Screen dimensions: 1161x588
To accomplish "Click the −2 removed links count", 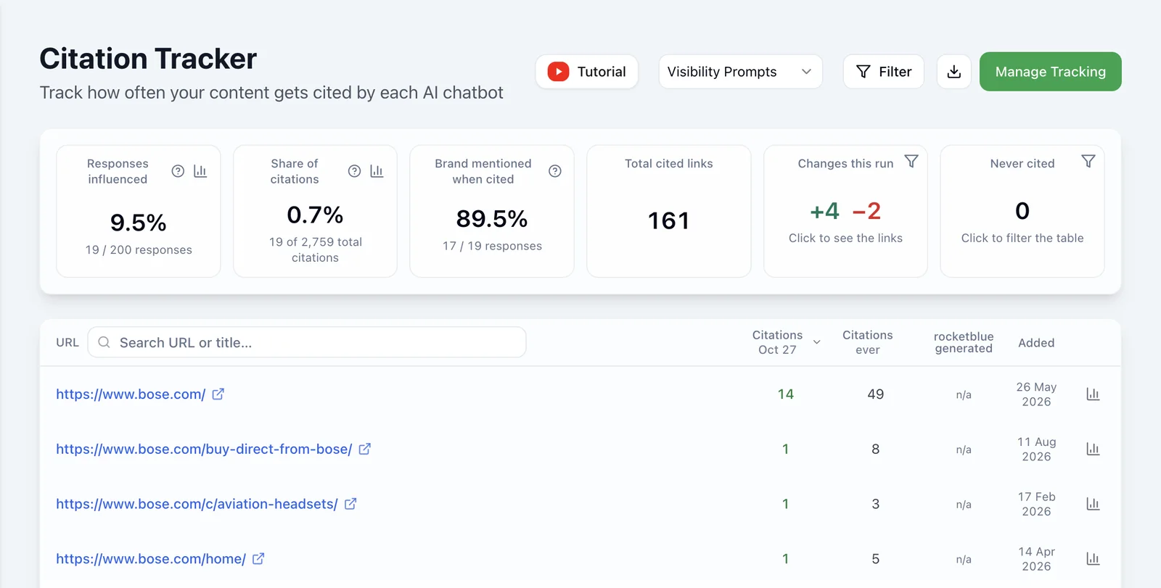I will (x=866, y=211).
